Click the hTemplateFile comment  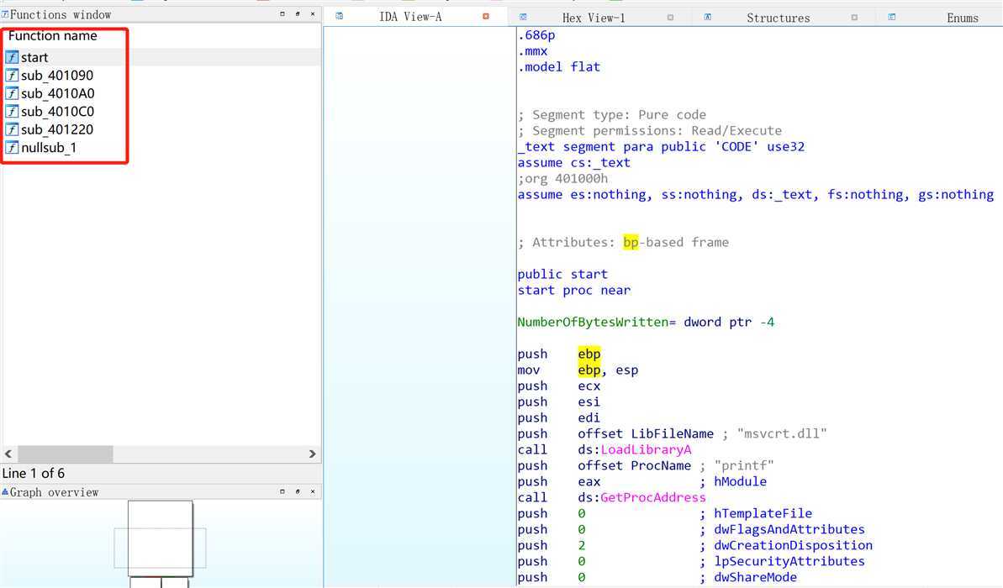(x=763, y=514)
